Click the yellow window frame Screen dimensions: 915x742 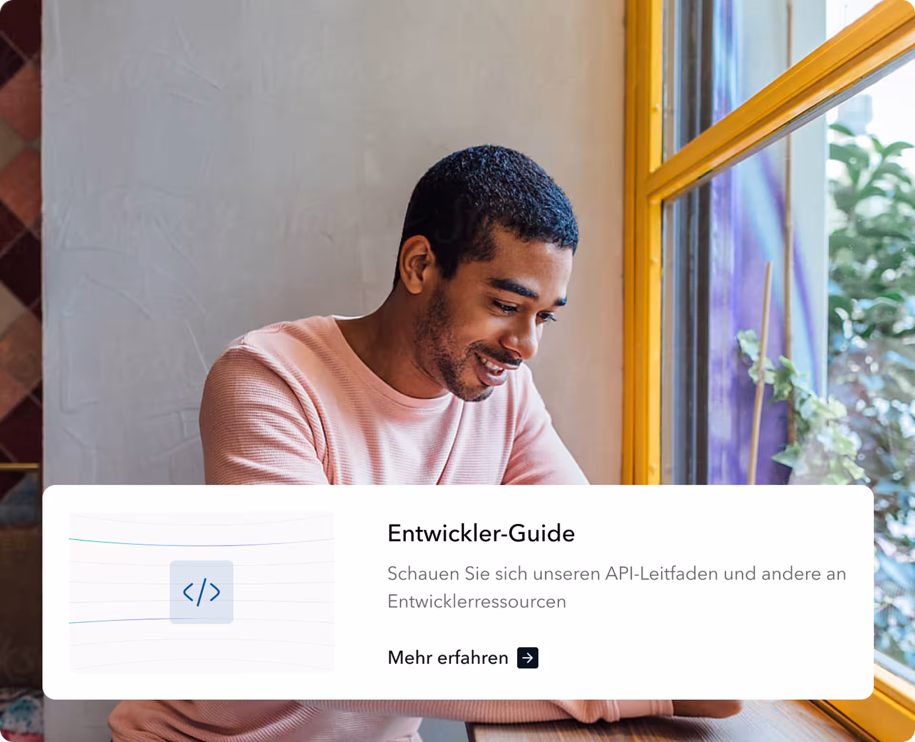641,238
